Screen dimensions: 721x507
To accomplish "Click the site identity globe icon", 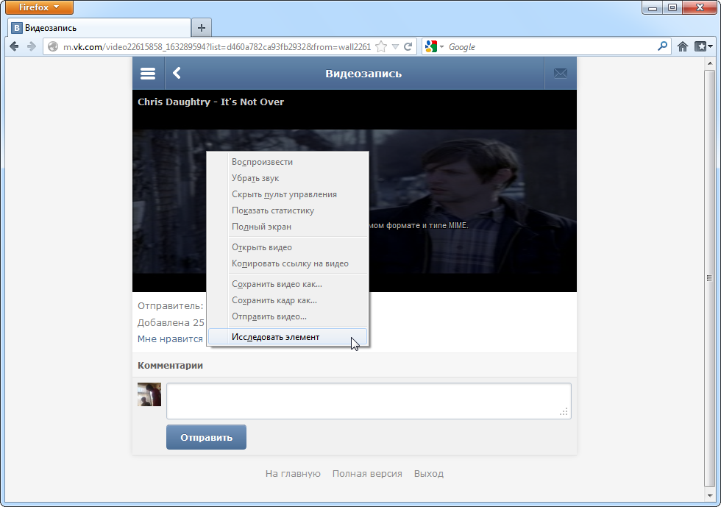I will pyautogui.click(x=53, y=46).
